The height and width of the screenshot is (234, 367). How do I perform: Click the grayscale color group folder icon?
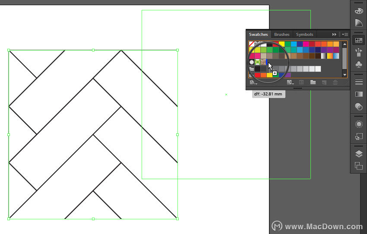[252, 69]
